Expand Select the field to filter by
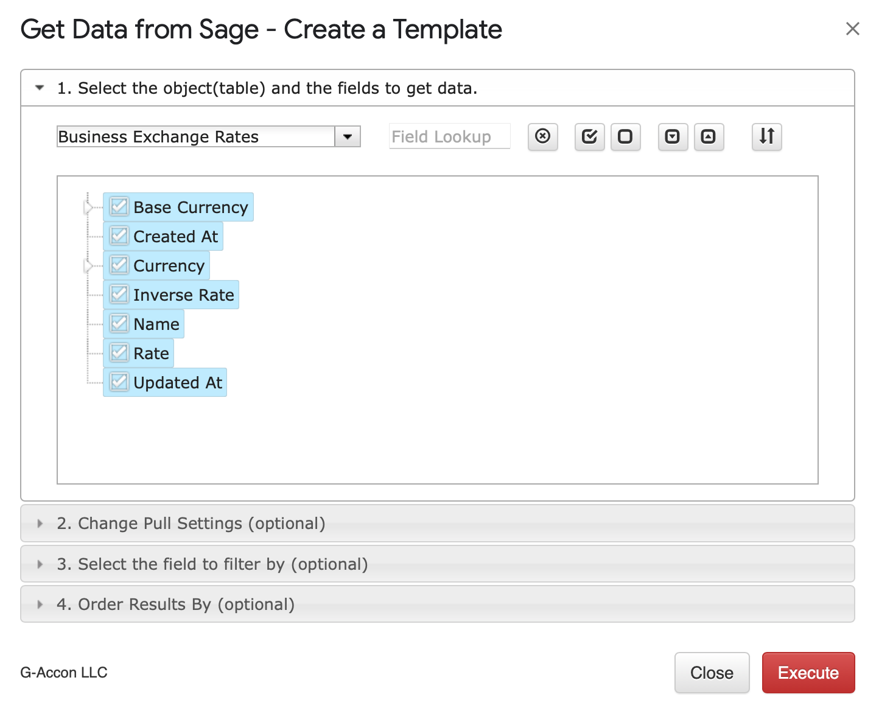The width and height of the screenshot is (879, 711). click(x=212, y=564)
